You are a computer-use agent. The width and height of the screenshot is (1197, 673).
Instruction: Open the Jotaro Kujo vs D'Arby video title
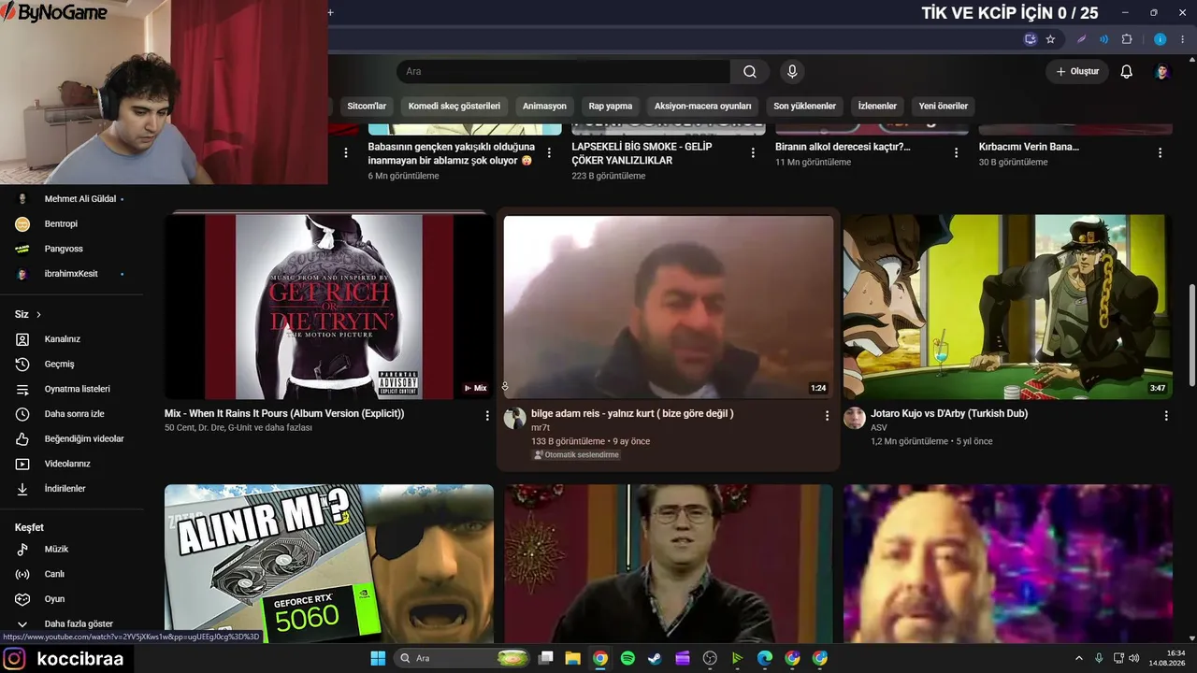coord(949,413)
